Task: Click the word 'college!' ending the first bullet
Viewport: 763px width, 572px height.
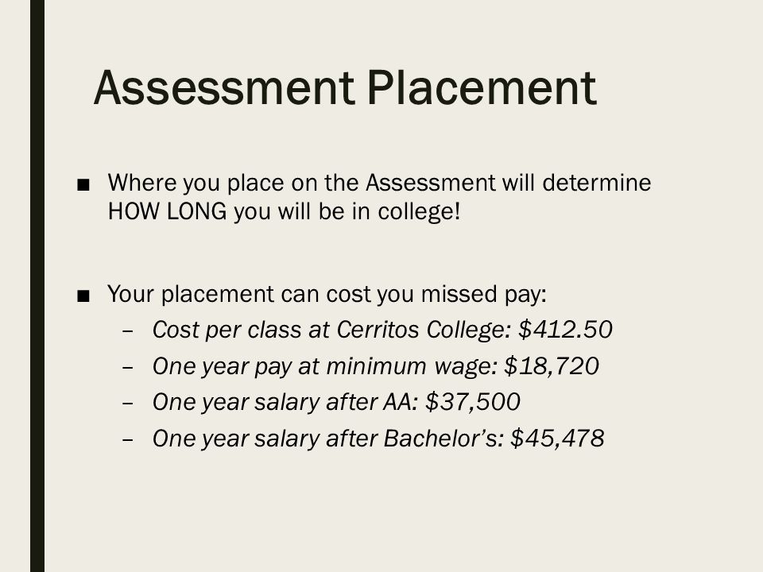Action: click(419, 212)
